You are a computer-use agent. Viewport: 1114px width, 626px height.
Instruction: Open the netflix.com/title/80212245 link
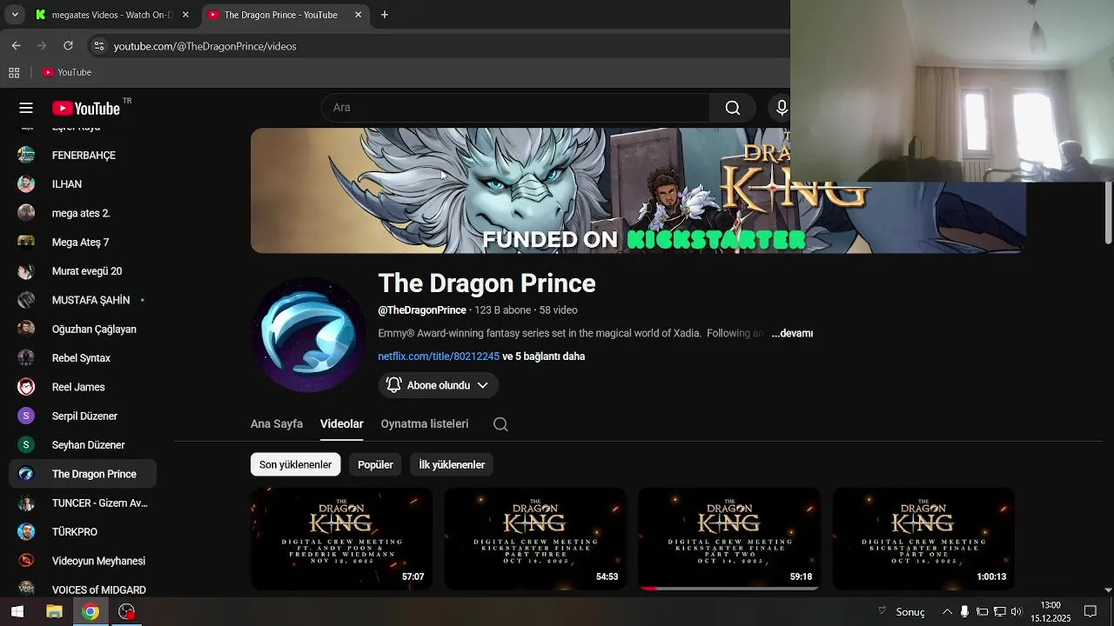click(439, 356)
